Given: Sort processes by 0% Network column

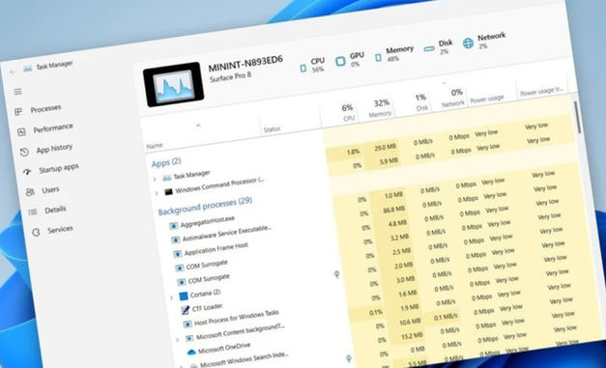Looking at the screenshot, I should tap(453, 98).
